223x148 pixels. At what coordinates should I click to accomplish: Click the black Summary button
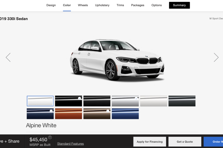[x=179, y=5]
